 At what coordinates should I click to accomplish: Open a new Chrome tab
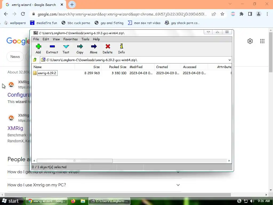pyautogui.click(x=72, y=5)
